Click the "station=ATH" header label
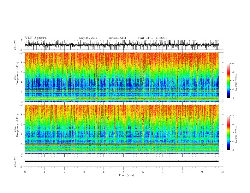This screenshot has height=193, width=250. 117,38
